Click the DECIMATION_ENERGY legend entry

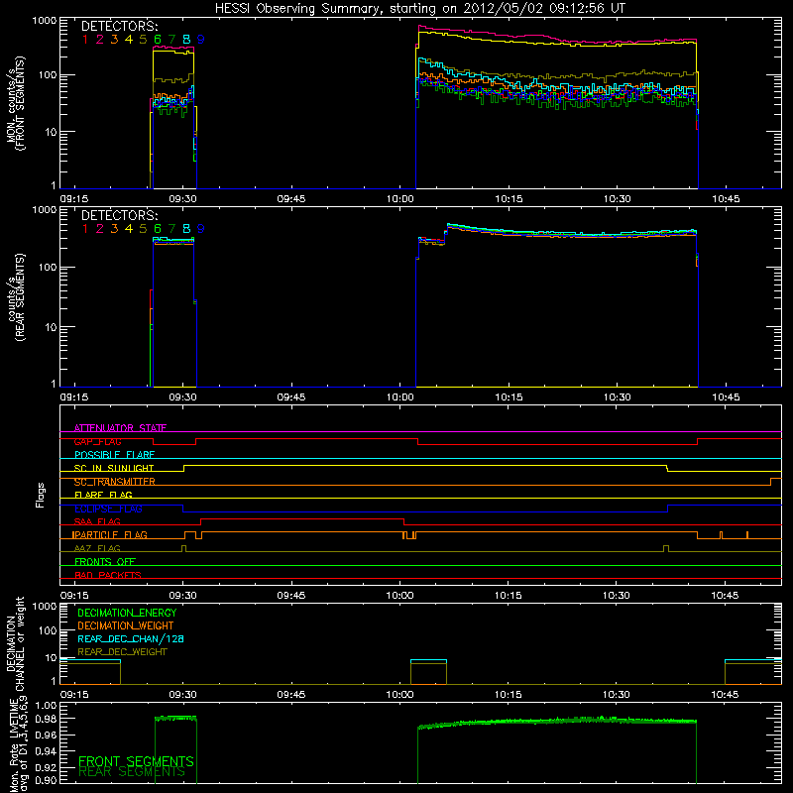(x=127, y=613)
